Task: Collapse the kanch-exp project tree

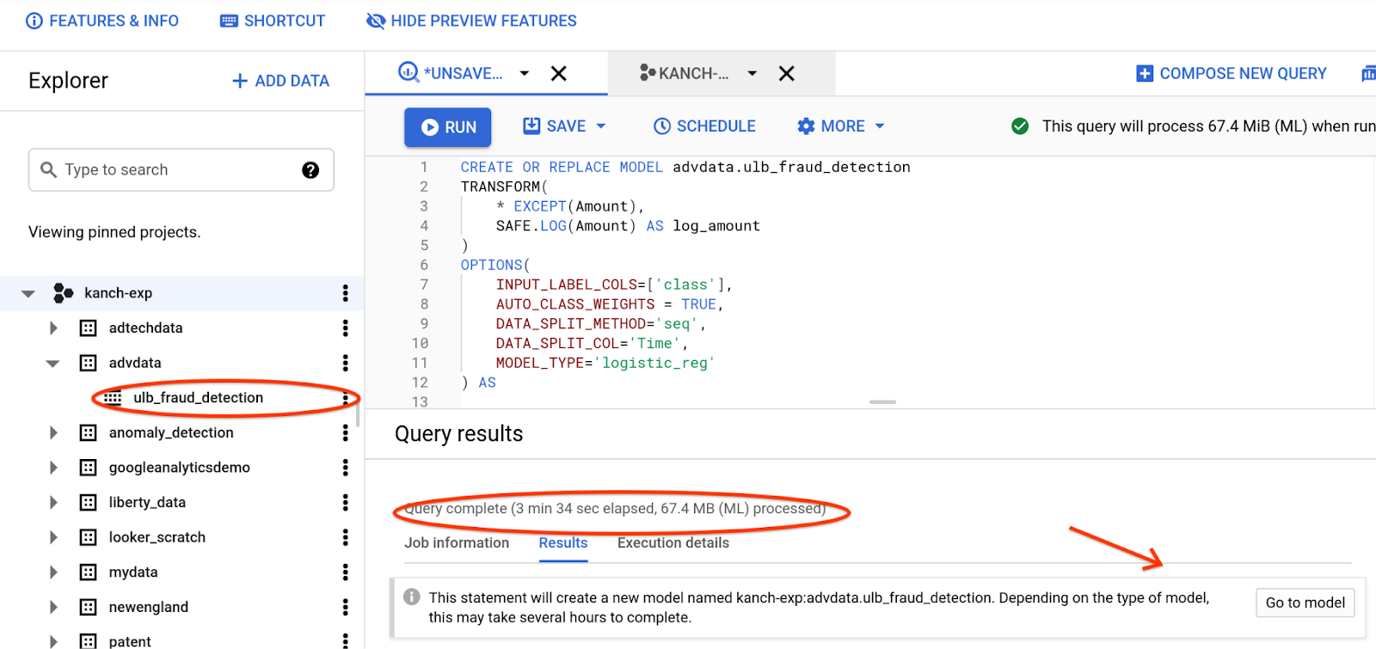Action: point(28,294)
